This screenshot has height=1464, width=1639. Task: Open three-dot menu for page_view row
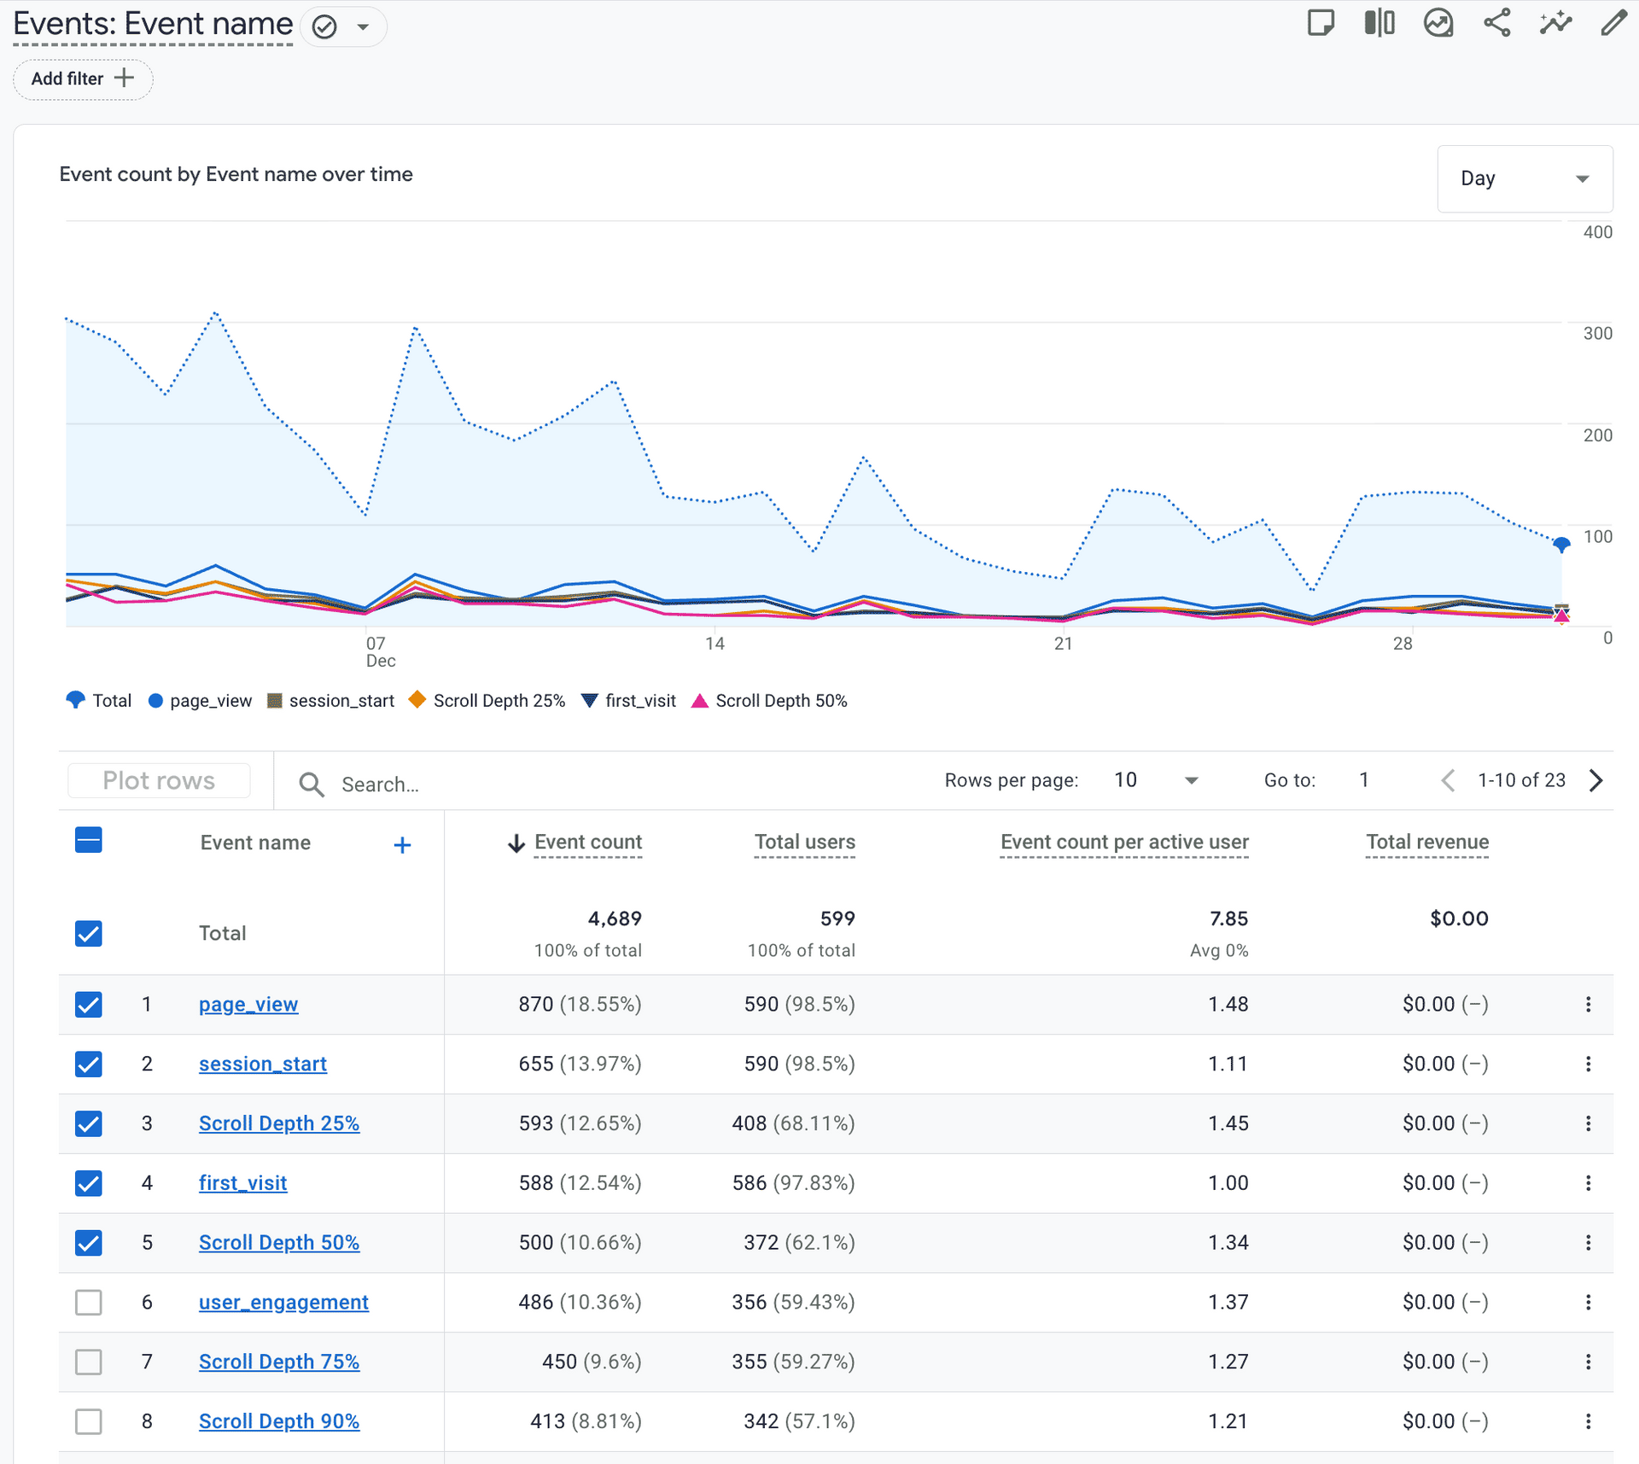(1588, 1005)
